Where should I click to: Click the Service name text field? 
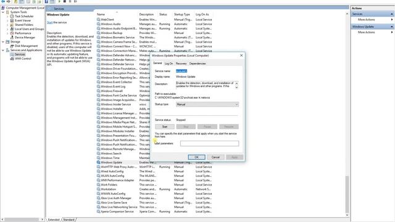(181, 71)
